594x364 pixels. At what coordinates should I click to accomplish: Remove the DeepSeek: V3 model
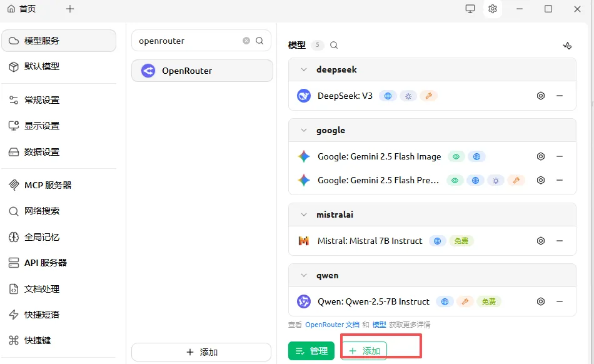point(560,96)
